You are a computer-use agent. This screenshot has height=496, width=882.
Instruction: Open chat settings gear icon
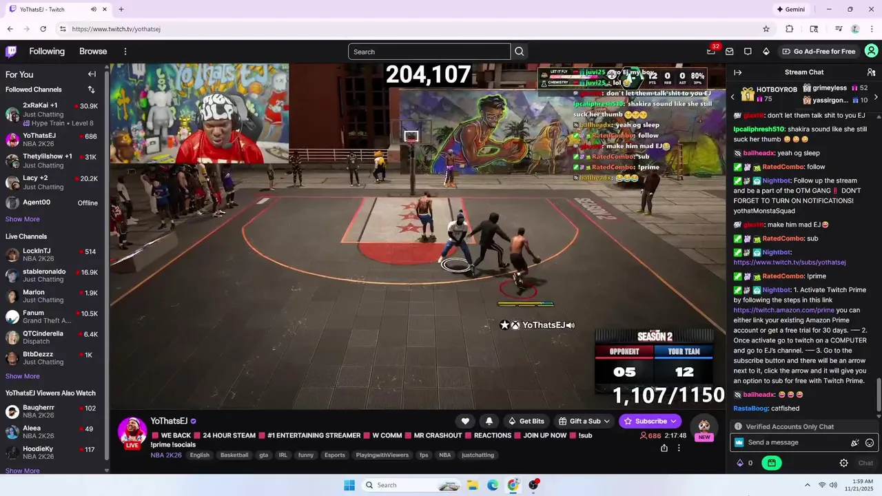(843, 463)
